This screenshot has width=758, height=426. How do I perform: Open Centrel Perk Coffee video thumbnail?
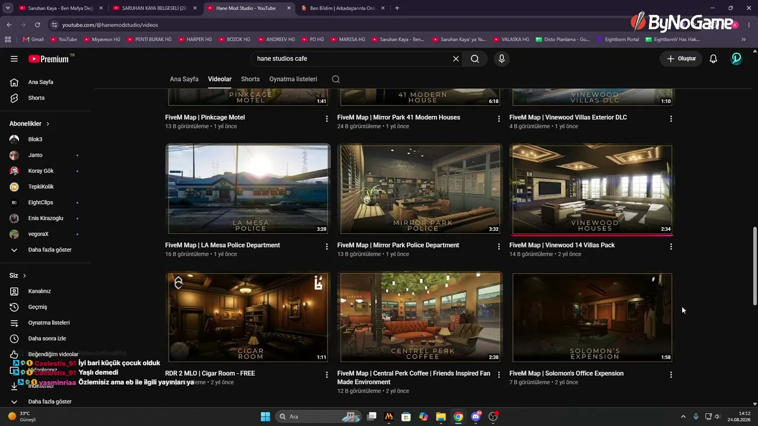point(419,317)
